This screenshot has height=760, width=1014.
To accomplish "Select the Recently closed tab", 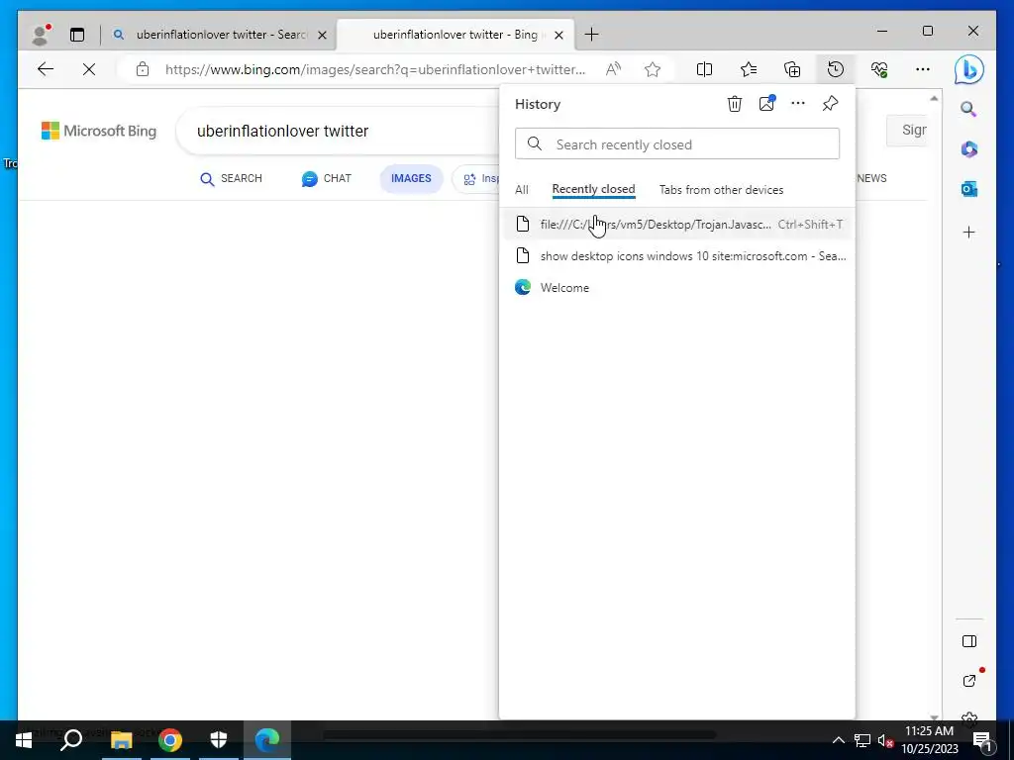I will 594,189.
